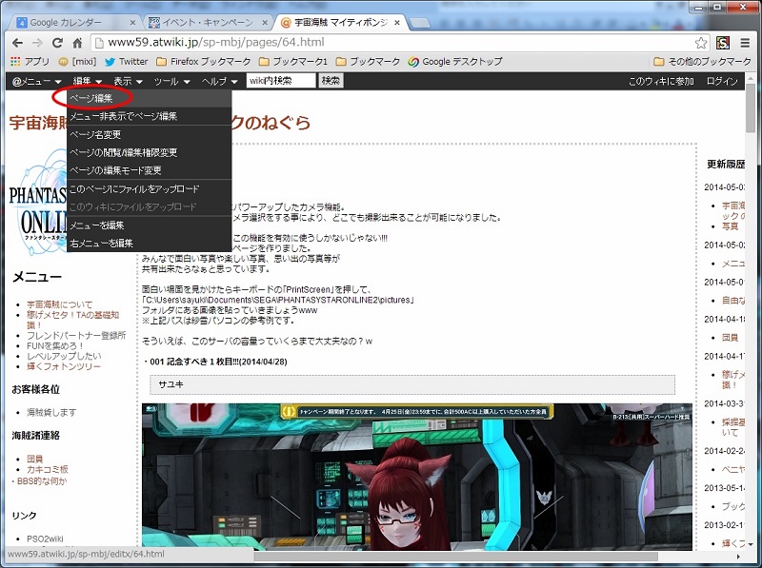This screenshot has height=568, width=762.
Task: Open ブックマーク bookmark folder
Action: click(x=368, y=62)
